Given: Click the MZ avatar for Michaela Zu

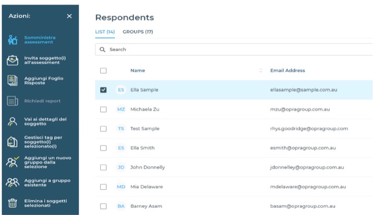Looking at the screenshot, I should tap(121, 109).
